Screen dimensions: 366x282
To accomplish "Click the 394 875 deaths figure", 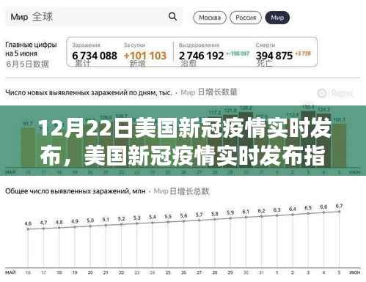I will click(274, 56).
